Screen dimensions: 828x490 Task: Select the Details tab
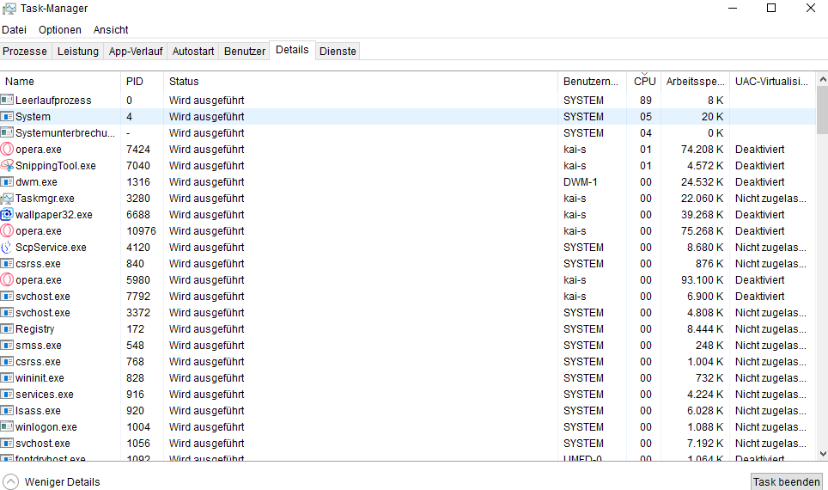(292, 50)
